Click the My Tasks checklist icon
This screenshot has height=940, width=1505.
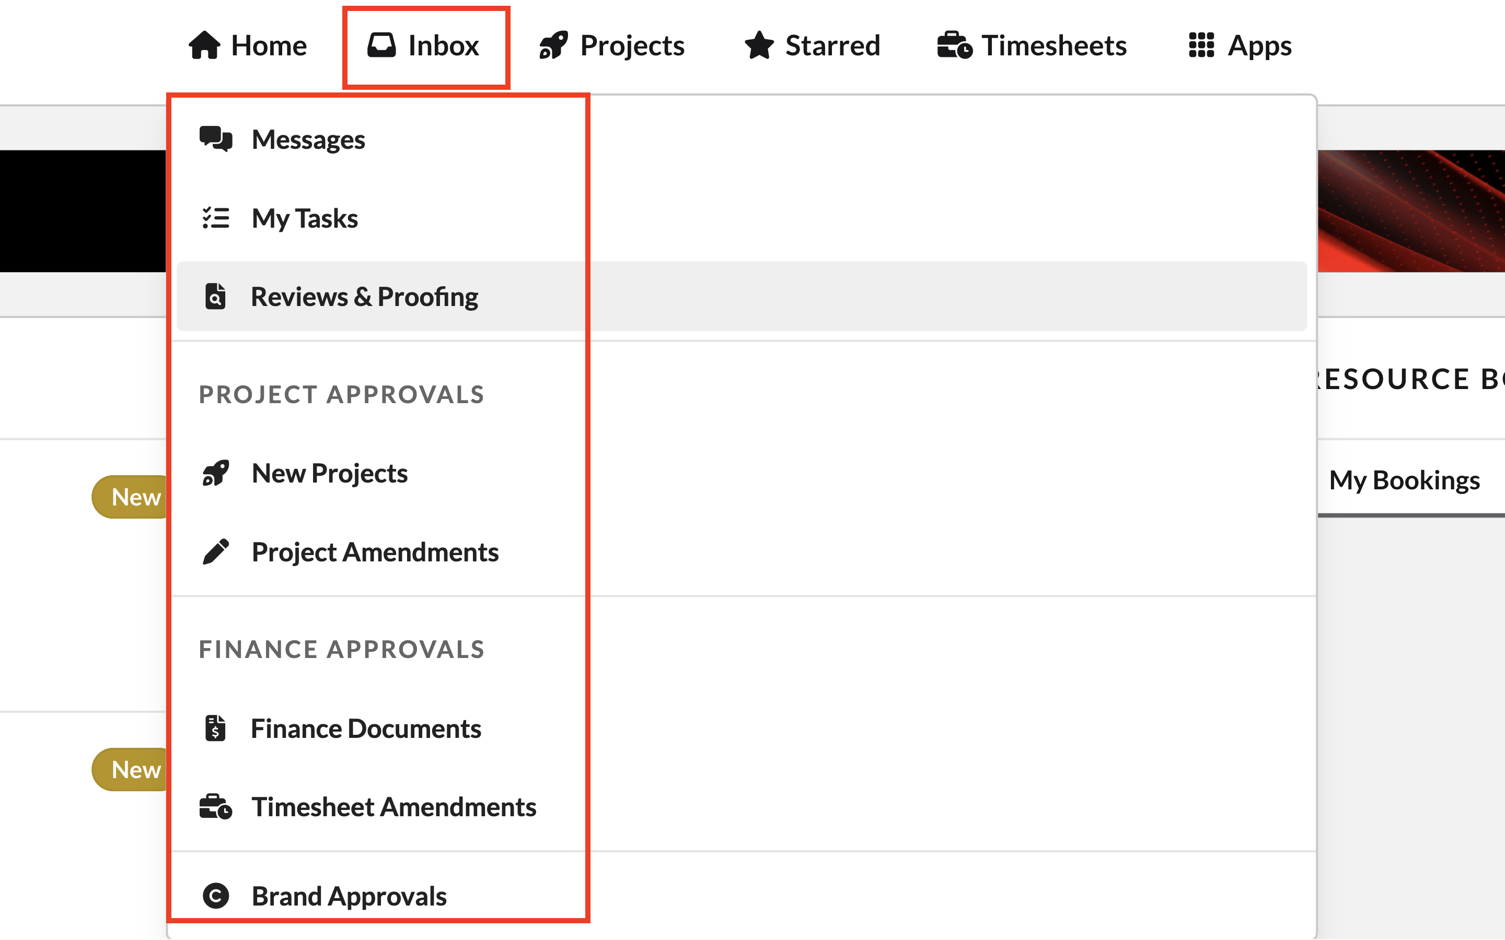tap(215, 218)
